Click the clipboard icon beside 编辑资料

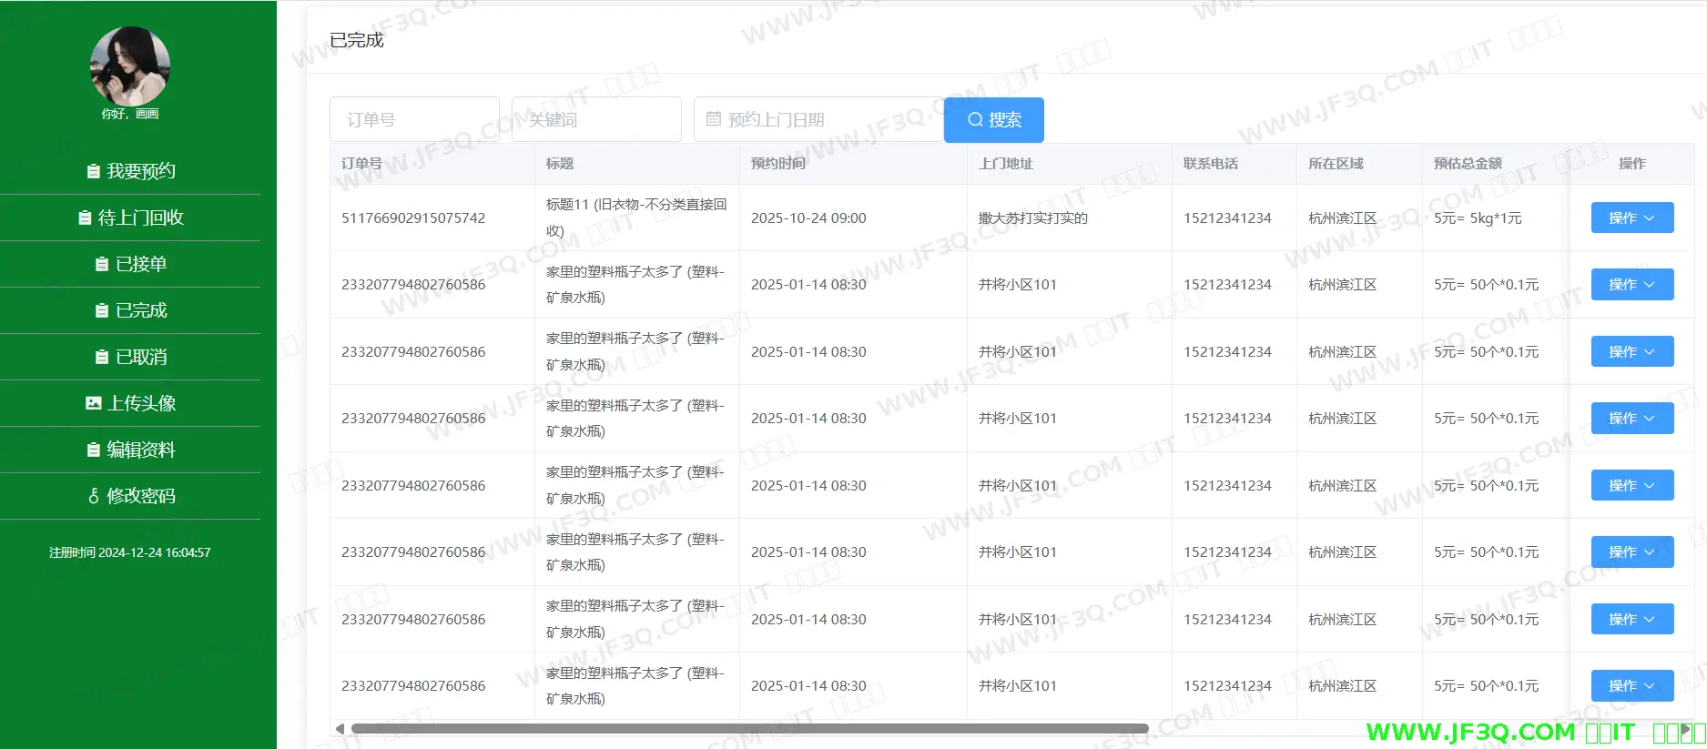click(x=93, y=450)
